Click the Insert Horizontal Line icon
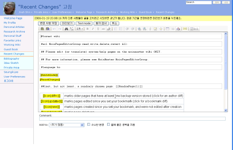Screen dimensions: 233x150 point(173,29)
